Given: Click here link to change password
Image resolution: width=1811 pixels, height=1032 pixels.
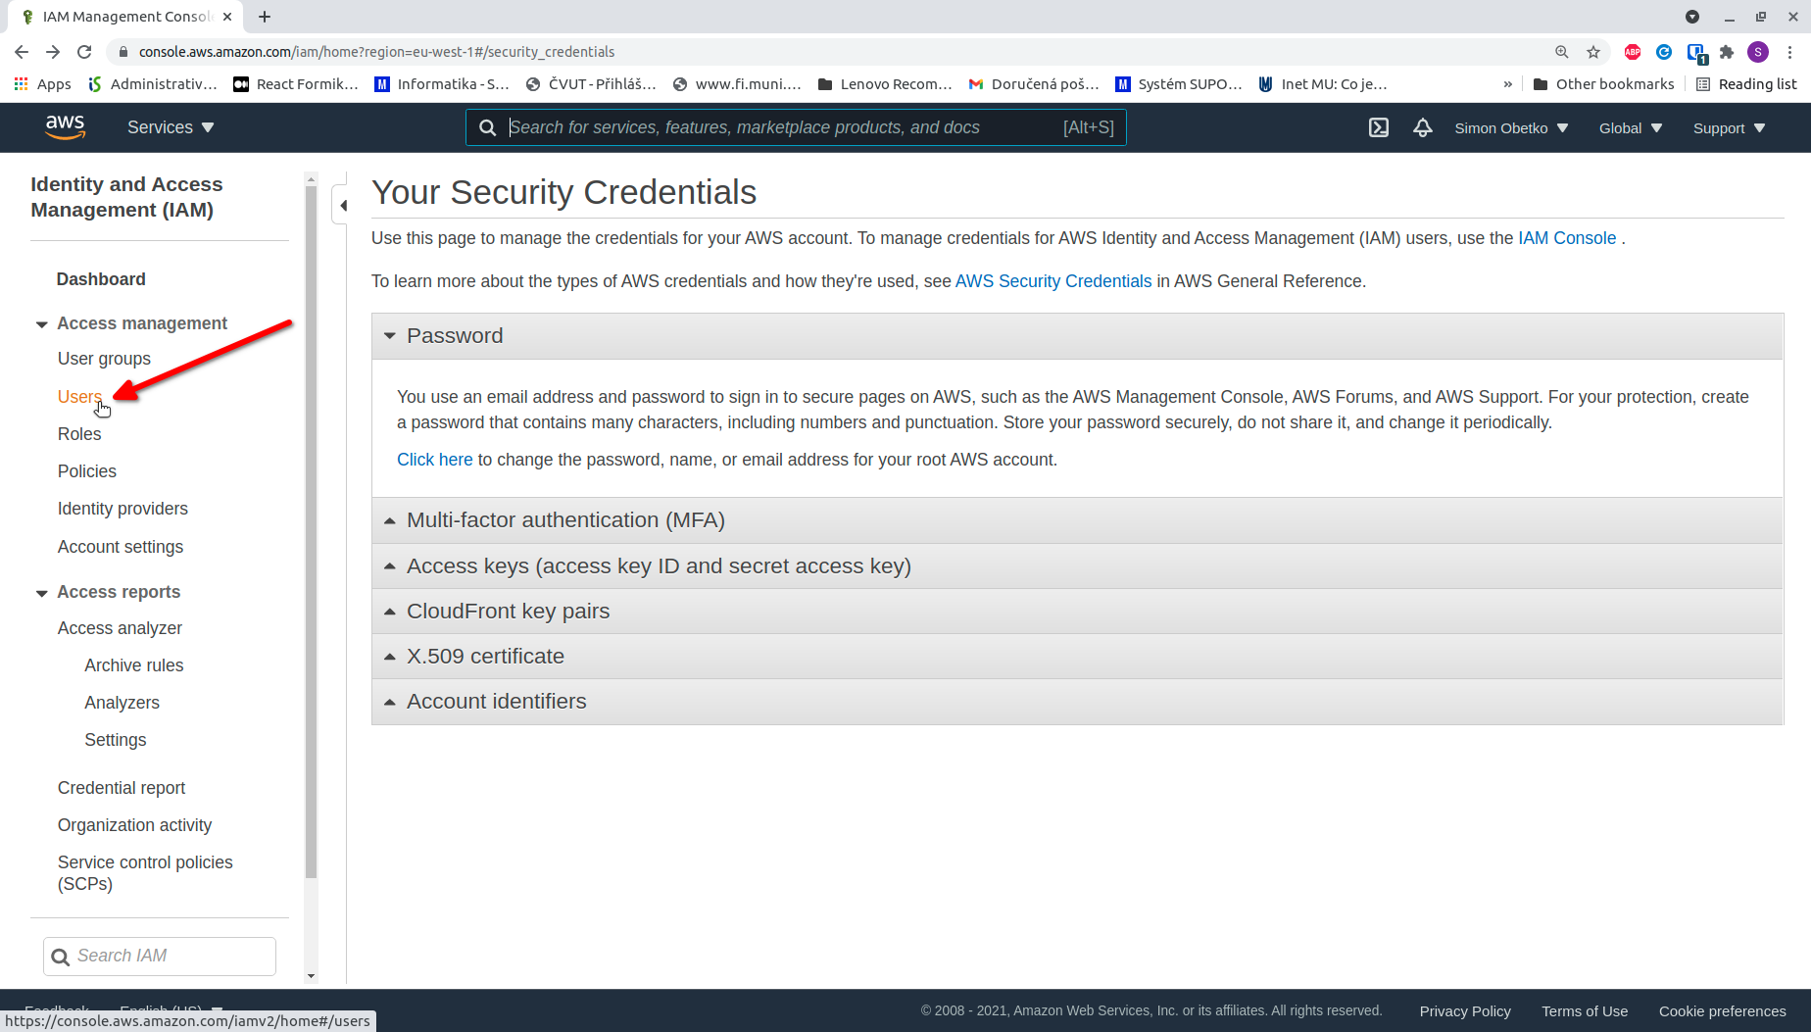Looking at the screenshot, I should tap(435, 460).
